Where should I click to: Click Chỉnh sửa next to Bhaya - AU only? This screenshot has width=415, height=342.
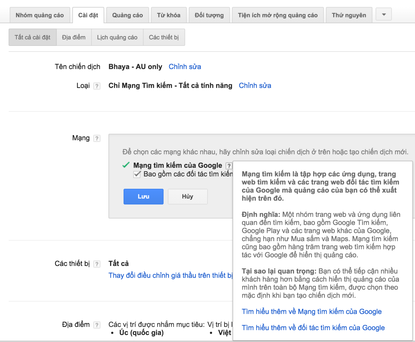(x=184, y=66)
